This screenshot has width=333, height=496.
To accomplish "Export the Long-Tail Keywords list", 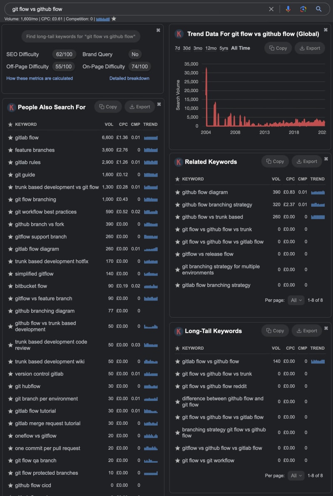I will point(307,331).
